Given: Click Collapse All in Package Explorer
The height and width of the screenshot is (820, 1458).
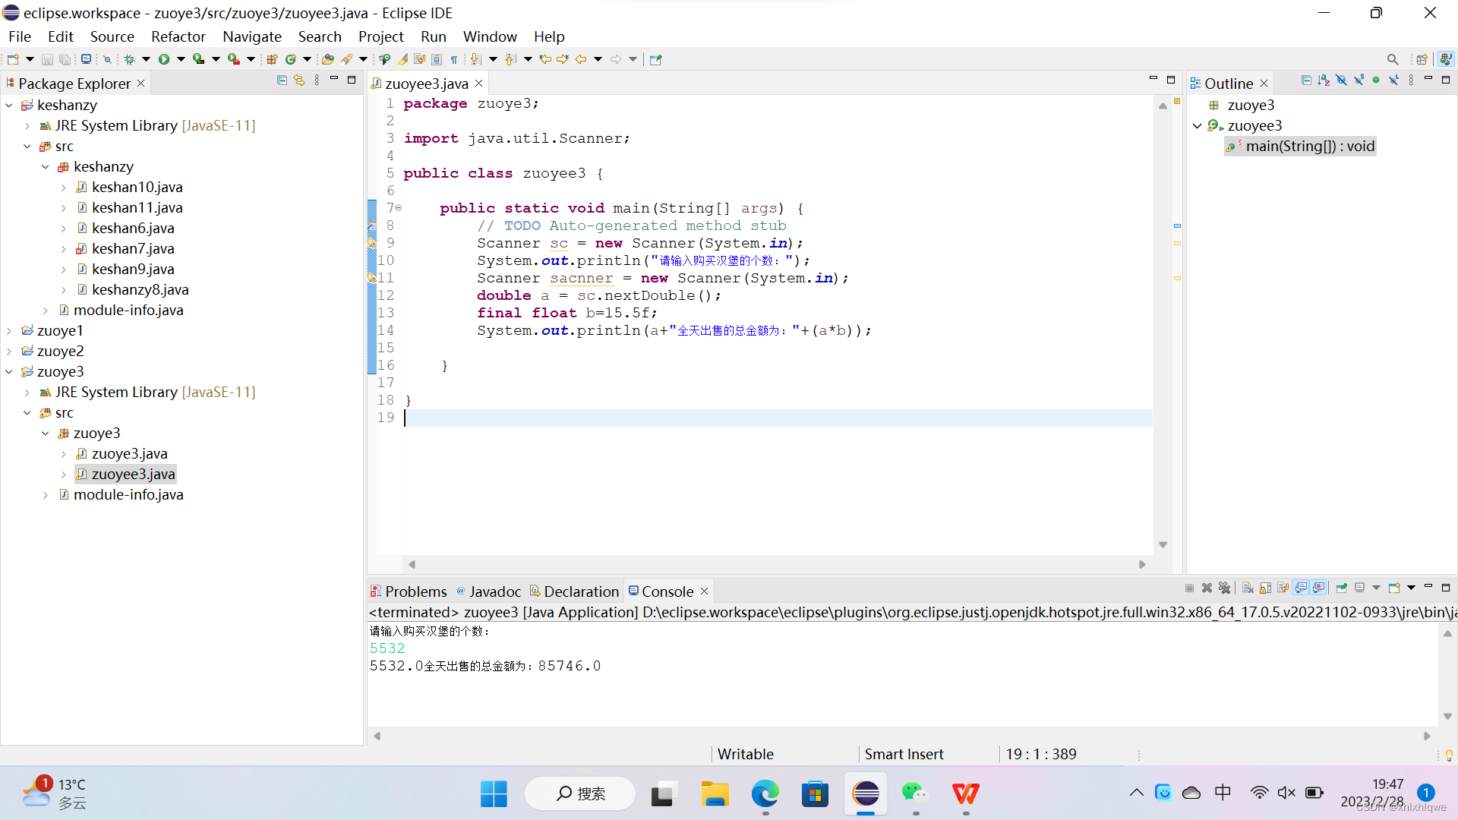Looking at the screenshot, I should (x=282, y=80).
